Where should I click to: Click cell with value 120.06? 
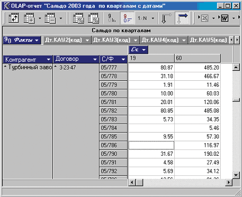click(x=198, y=102)
